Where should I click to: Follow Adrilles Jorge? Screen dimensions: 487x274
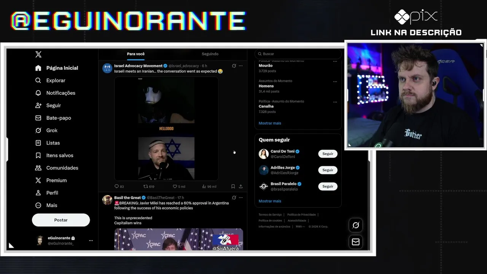[328, 170]
